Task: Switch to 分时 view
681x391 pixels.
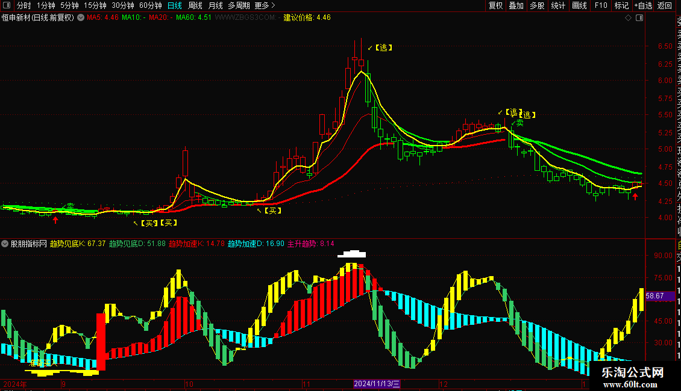Action: coord(24,5)
